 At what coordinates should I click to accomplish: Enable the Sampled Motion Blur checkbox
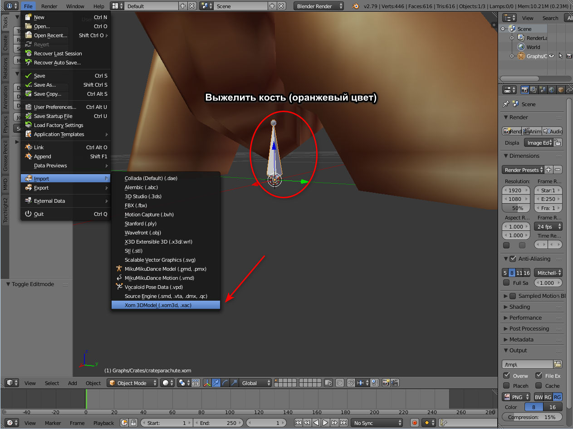(513, 296)
